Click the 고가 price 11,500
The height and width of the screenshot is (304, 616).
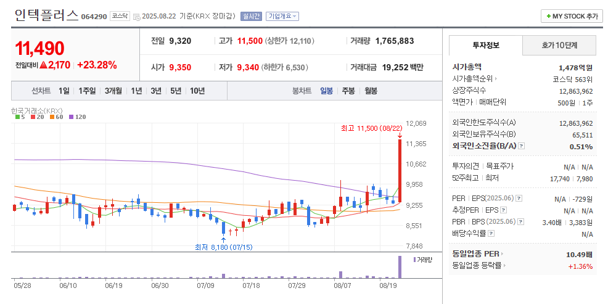(x=250, y=41)
